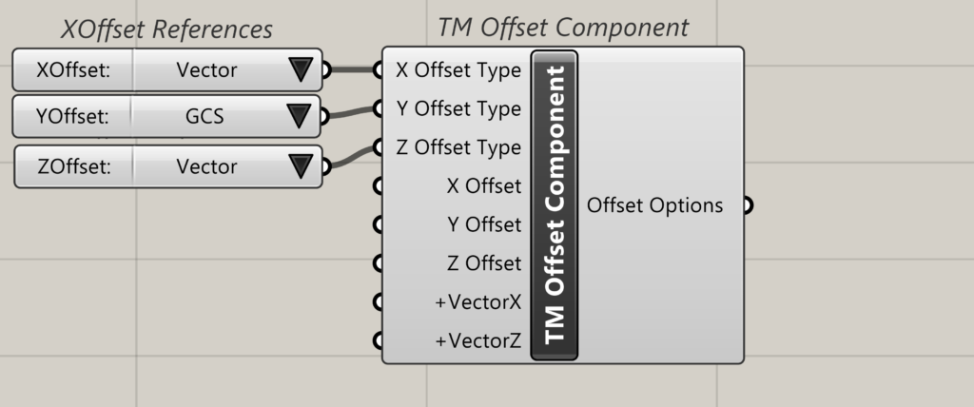The height and width of the screenshot is (407, 974).
Task: Open the XOffset value list dropdown arrow
Action: [301, 69]
